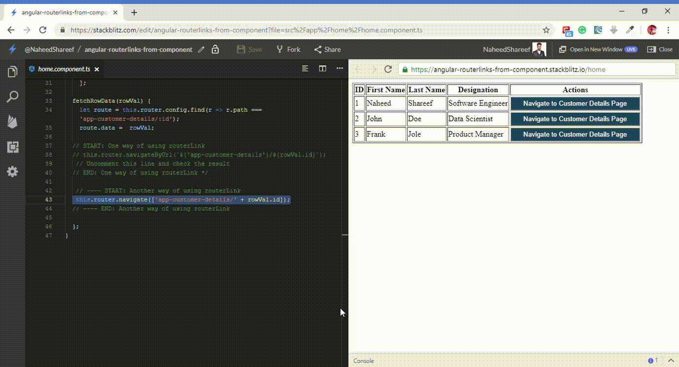
Task: Expand the Console panel
Action: [669, 361]
